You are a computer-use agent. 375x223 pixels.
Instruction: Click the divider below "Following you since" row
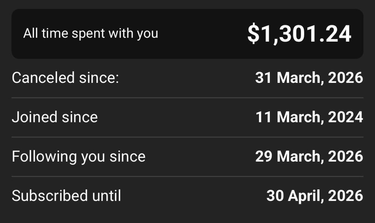[x=187, y=176]
